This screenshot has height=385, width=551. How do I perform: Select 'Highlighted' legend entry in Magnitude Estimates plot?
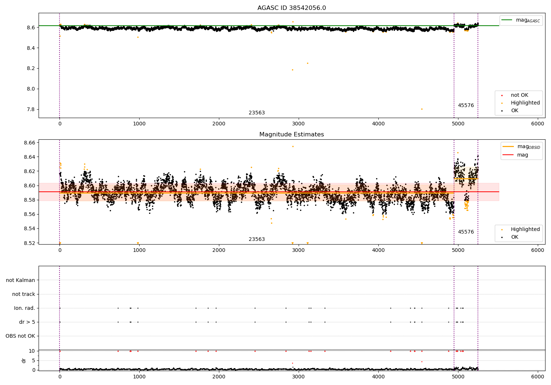click(525, 230)
